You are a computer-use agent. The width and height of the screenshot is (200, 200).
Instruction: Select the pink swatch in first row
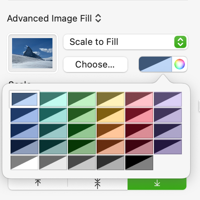139,99
